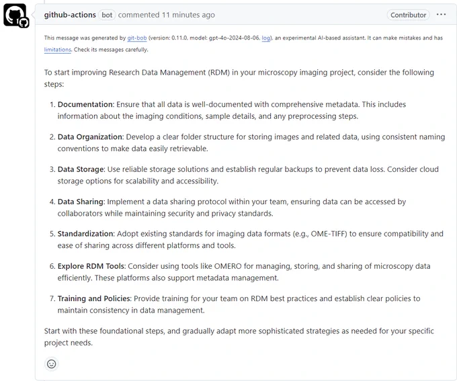Open the comment options three-dot menu

coord(441,15)
